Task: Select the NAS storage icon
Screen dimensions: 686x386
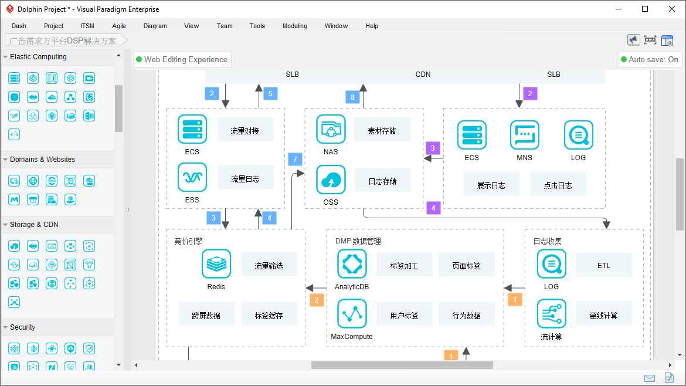Action: [x=331, y=129]
